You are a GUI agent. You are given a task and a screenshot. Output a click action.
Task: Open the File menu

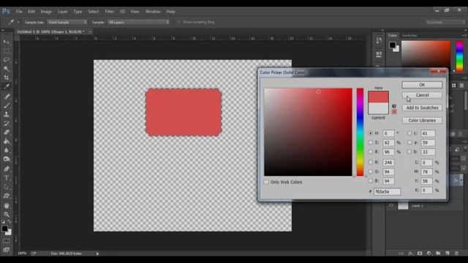point(19,12)
